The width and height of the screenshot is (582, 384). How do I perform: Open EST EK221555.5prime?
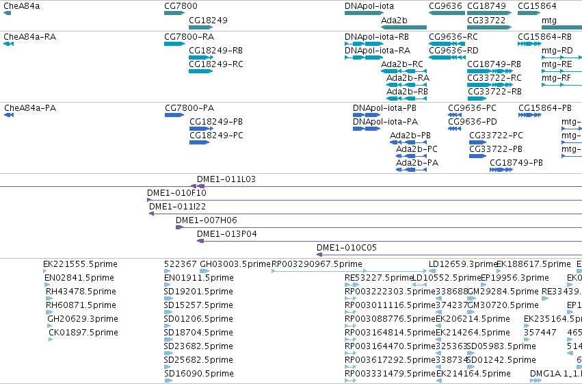point(80,264)
